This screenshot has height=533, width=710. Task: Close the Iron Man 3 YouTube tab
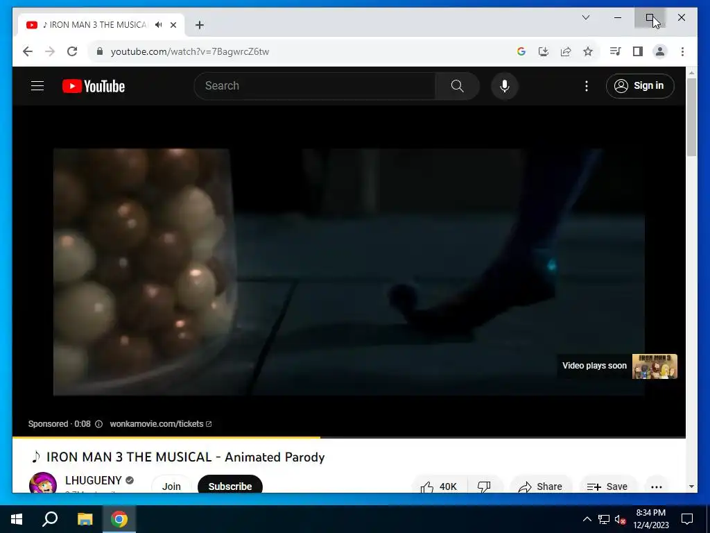pyautogui.click(x=173, y=25)
